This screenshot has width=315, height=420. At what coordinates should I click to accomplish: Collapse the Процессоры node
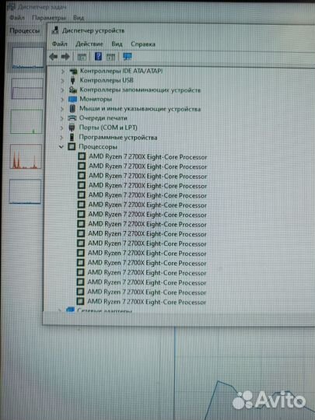[x=61, y=147]
